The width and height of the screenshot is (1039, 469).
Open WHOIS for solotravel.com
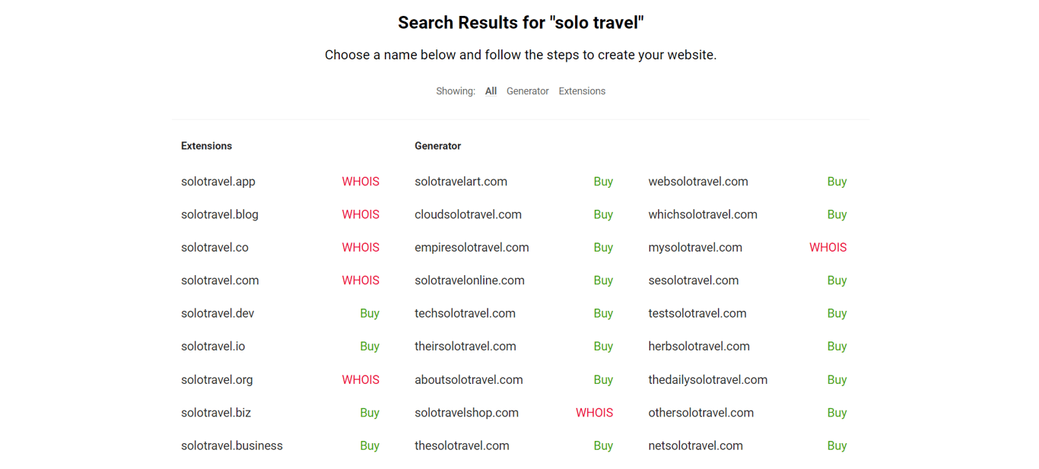(361, 280)
